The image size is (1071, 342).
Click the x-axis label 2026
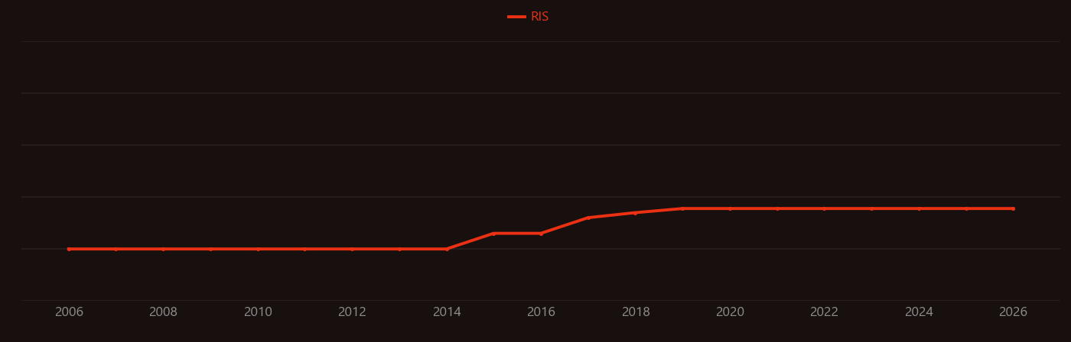point(1013,312)
